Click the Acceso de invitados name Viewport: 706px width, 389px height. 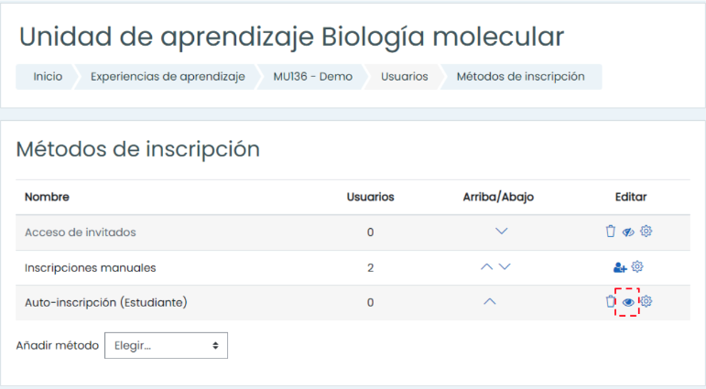click(x=81, y=232)
